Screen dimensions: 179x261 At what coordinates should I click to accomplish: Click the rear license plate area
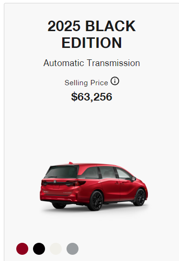point(56,186)
